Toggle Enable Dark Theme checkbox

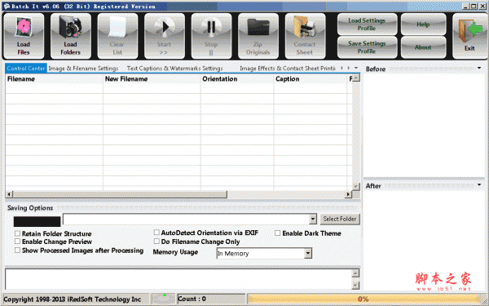tap(278, 233)
